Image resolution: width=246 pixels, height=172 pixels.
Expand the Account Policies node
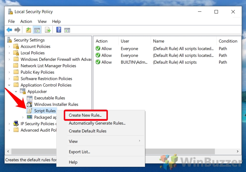9,47
